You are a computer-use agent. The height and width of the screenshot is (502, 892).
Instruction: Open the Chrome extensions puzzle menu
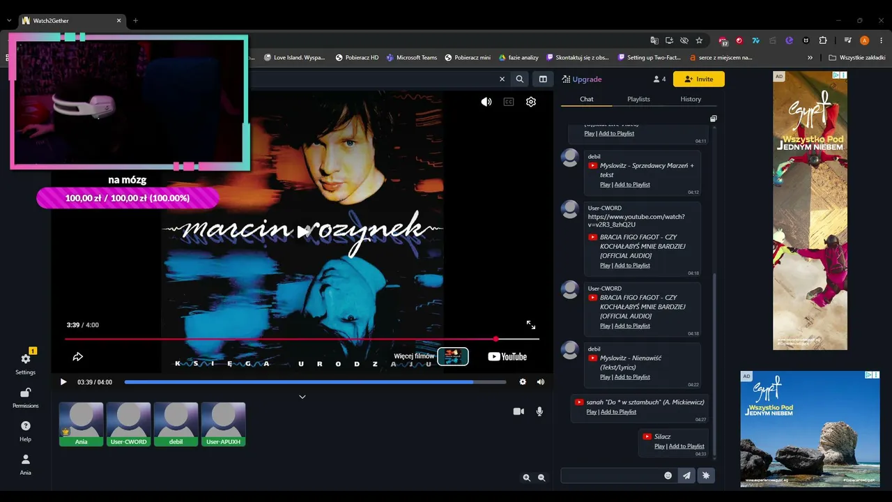tap(823, 40)
